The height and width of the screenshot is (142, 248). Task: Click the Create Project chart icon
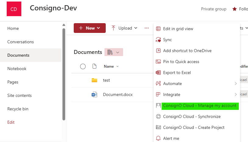coord(158,127)
